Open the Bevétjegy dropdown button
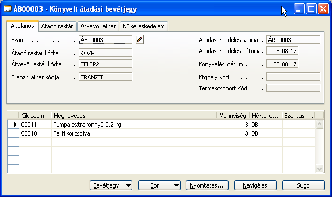The image size is (332, 197). coord(111,185)
